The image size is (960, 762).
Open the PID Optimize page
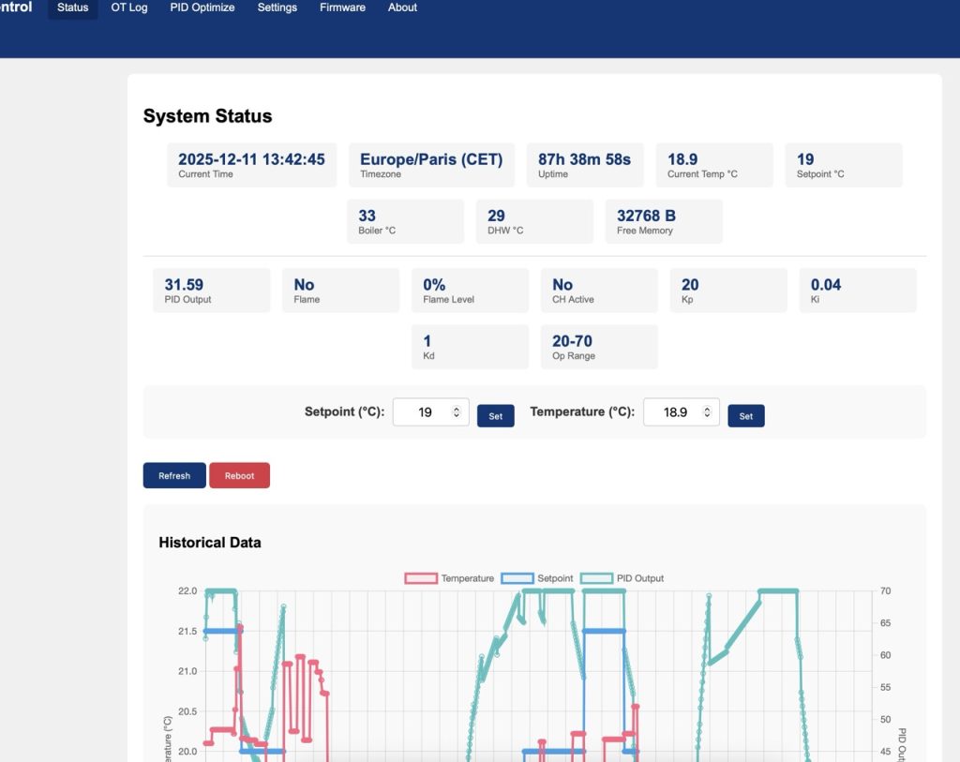202,7
